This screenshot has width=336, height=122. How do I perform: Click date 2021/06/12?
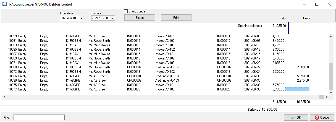252,50
